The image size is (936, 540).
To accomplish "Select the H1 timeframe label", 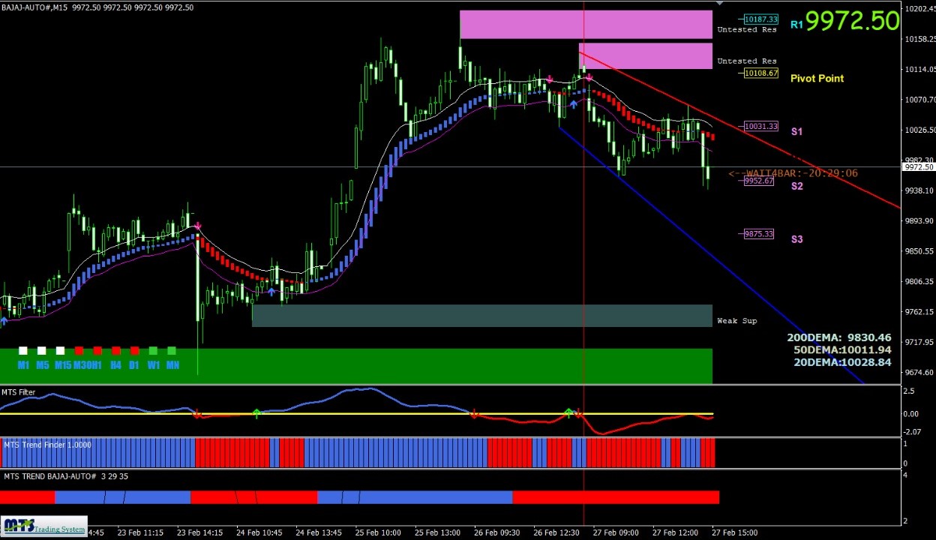I will tap(97, 365).
